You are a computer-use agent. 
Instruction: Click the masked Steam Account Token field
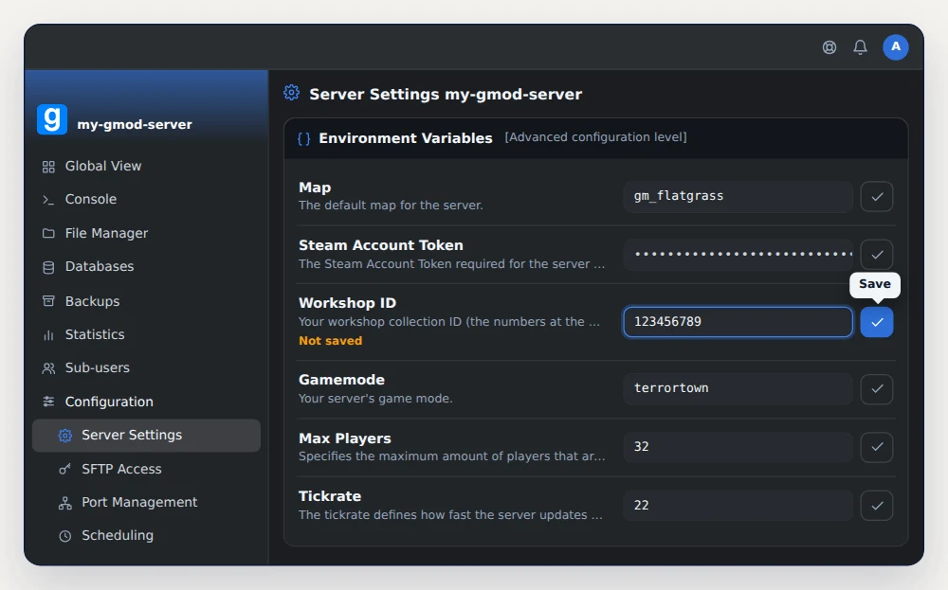coord(738,254)
